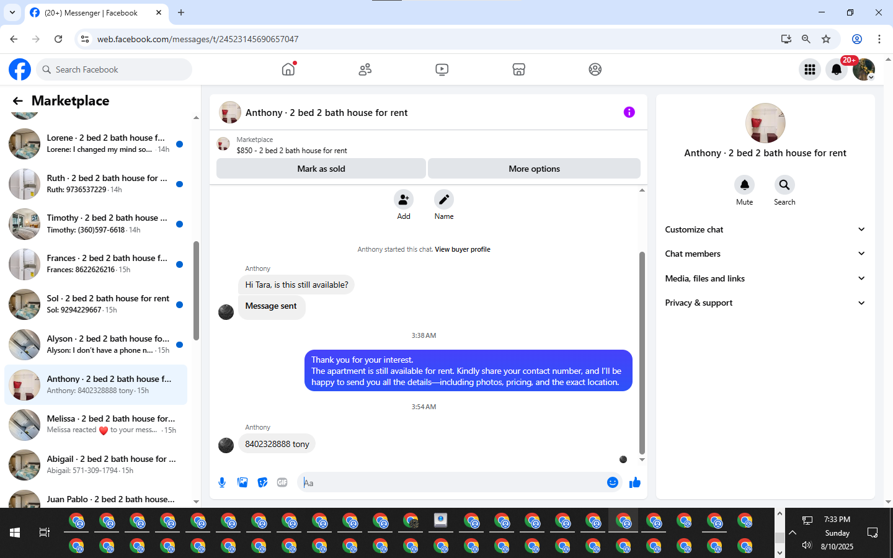Open the volume control in tray
The height and width of the screenshot is (558, 893).
[807, 546]
